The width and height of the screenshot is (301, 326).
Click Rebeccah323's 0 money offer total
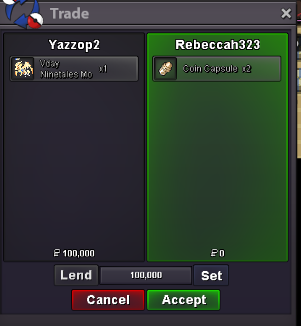click(x=217, y=253)
